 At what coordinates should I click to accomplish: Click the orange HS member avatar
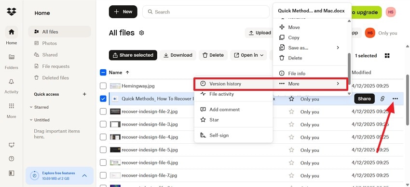pyautogui.click(x=370, y=33)
